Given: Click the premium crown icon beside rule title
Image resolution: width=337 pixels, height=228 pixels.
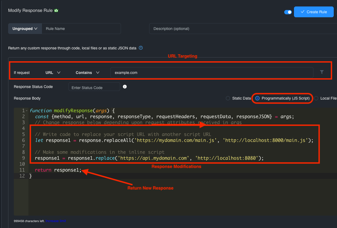Looking at the screenshot, I should point(56,10).
